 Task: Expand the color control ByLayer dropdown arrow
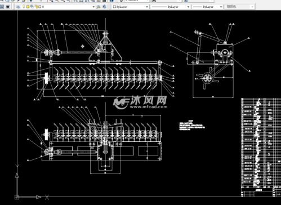[x=147, y=7]
